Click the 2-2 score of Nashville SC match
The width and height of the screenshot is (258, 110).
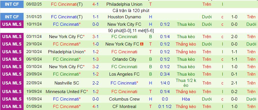coord(95,83)
